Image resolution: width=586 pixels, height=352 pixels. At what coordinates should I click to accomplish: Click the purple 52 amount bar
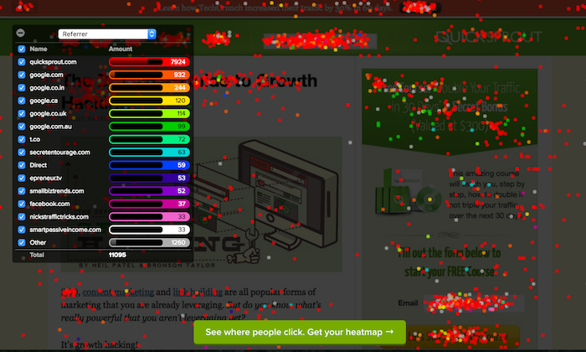coord(149,191)
